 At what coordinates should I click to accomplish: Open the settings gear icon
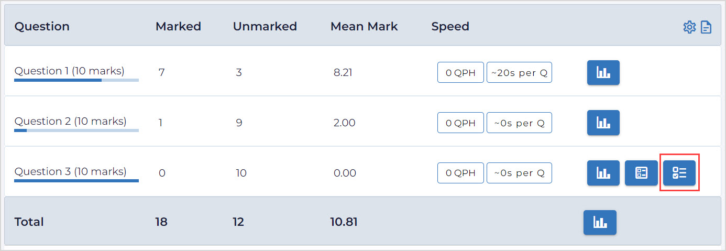(x=689, y=27)
